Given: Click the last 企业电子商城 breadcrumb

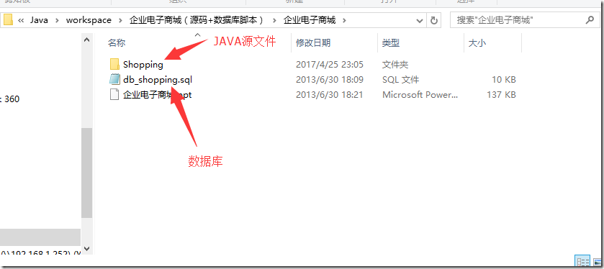Looking at the screenshot, I should [310, 20].
